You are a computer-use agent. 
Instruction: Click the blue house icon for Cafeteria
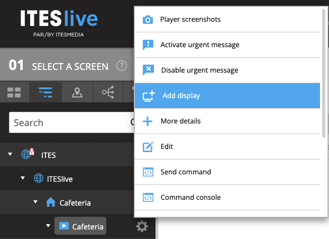click(51, 202)
